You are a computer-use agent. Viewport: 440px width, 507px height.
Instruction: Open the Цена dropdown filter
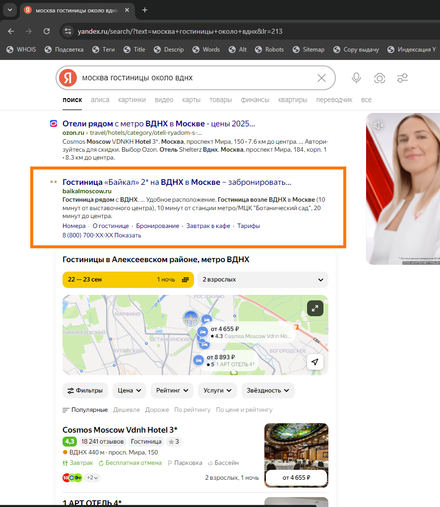[129, 391]
